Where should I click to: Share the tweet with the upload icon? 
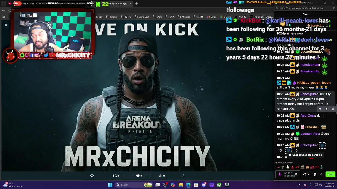184,176
